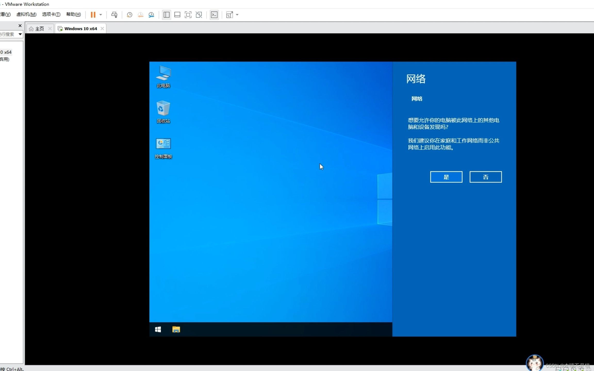Toggle the library sidebar view button
Image resolution: width=594 pixels, height=371 pixels.
pyautogui.click(x=167, y=15)
